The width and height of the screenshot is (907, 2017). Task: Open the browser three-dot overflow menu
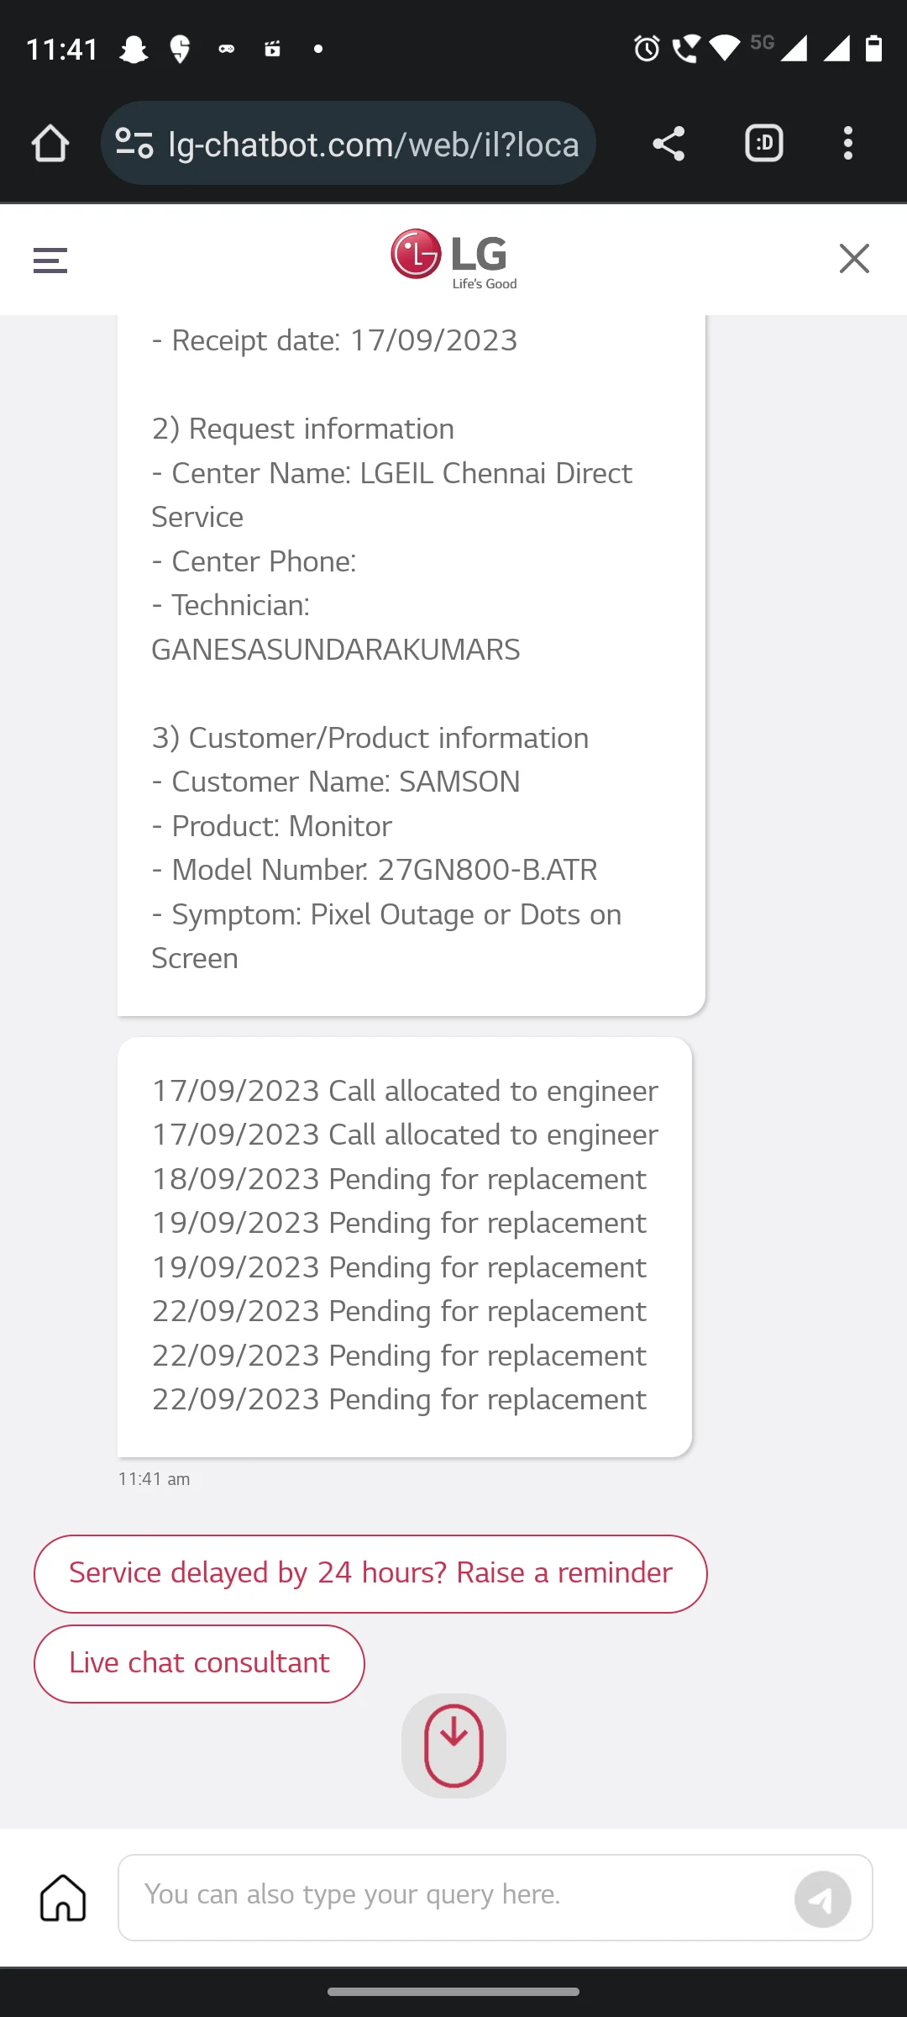[x=848, y=143]
